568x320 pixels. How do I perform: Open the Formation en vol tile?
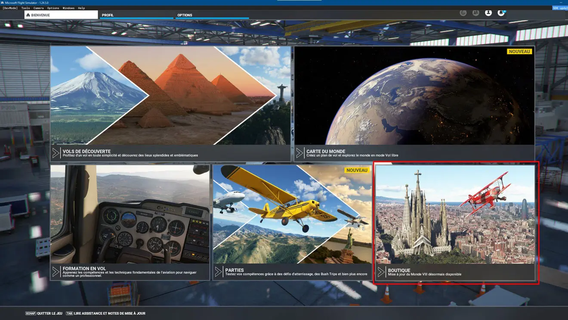click(x=130, y=222)
